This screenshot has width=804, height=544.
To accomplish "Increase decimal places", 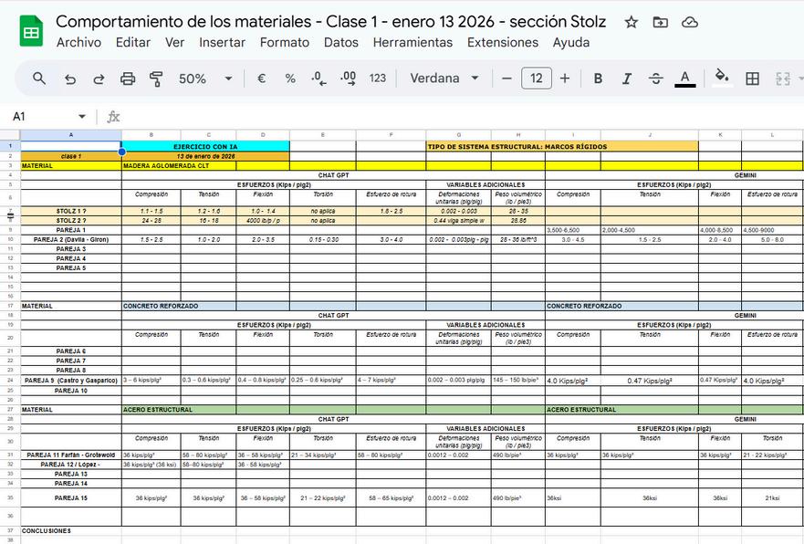I will point(349,78).
